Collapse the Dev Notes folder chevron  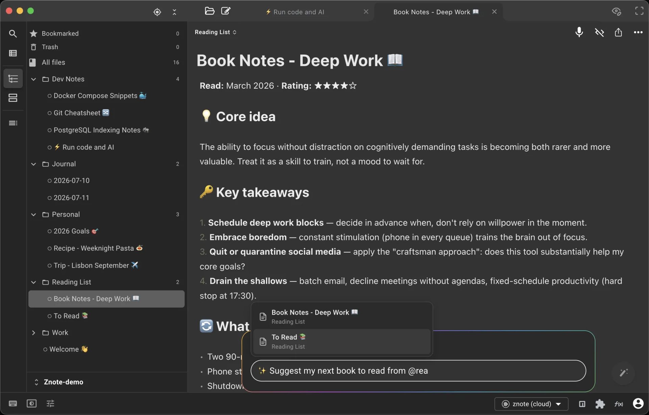[x=33, y=79]
